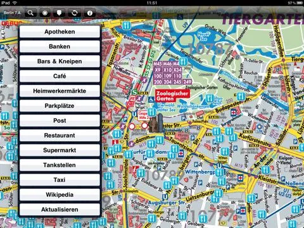
Task: Pick the Café category entry
Action: [60, 76]
